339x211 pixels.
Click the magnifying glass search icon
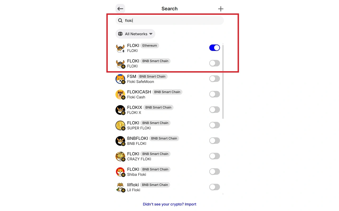click(x=120, y=21)
